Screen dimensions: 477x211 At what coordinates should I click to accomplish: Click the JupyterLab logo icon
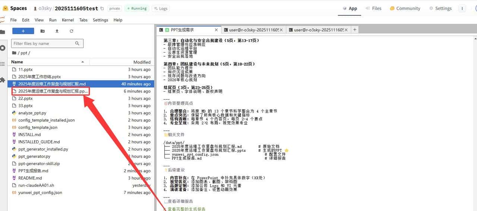click(3, 20)
